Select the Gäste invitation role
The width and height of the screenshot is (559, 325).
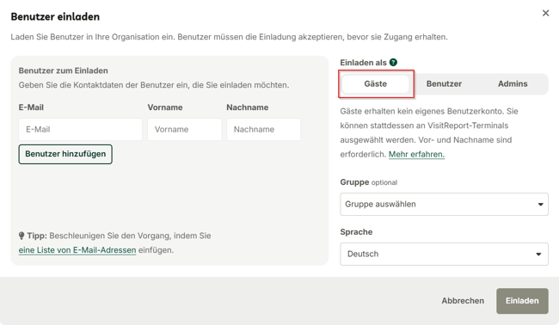coord(376,83)
